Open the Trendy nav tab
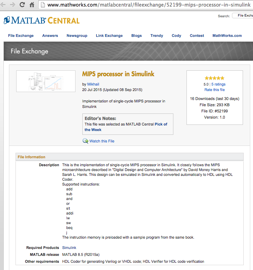 coord(156,36)
